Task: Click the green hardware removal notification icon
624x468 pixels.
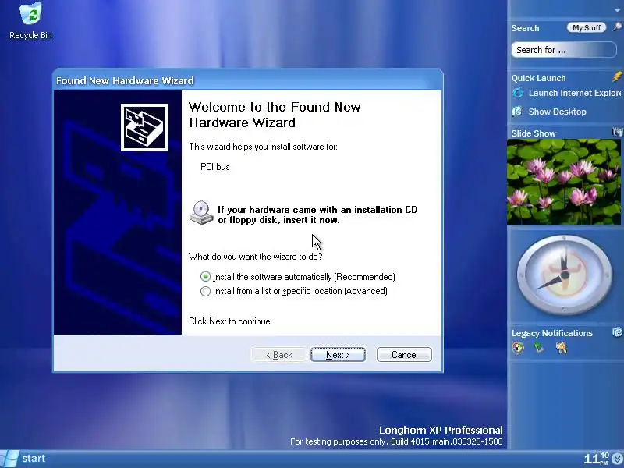Action: click(x=539, y=348)
